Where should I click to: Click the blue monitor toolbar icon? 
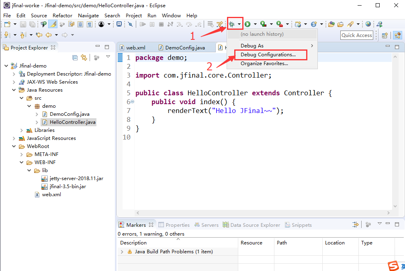tap(119, 24)
